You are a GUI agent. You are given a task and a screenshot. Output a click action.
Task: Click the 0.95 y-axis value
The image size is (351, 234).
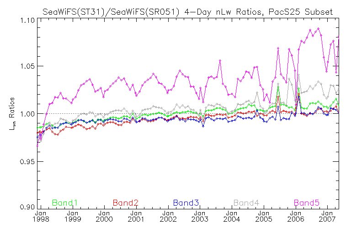[27, 161]
